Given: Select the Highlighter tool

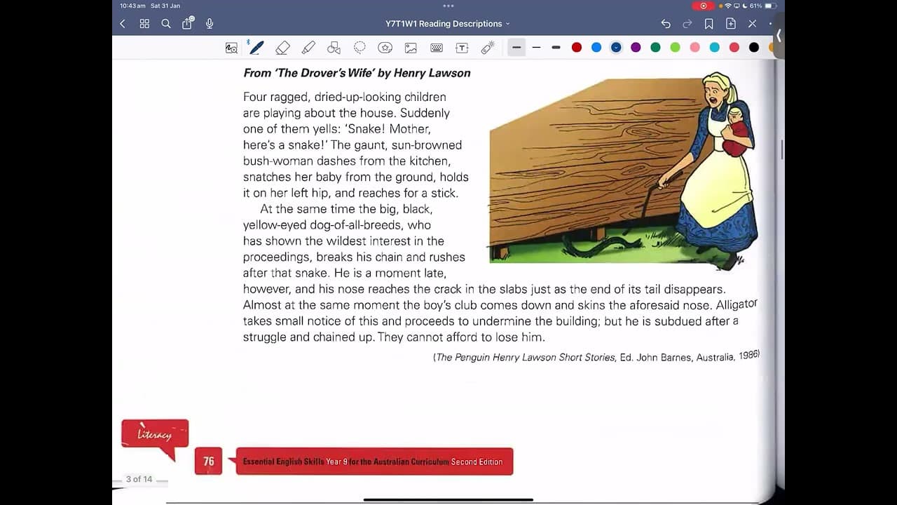Looking at the screenshot, I should point(308,48).
